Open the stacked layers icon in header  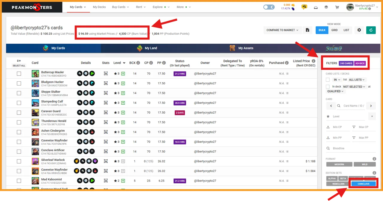(326, 7)
